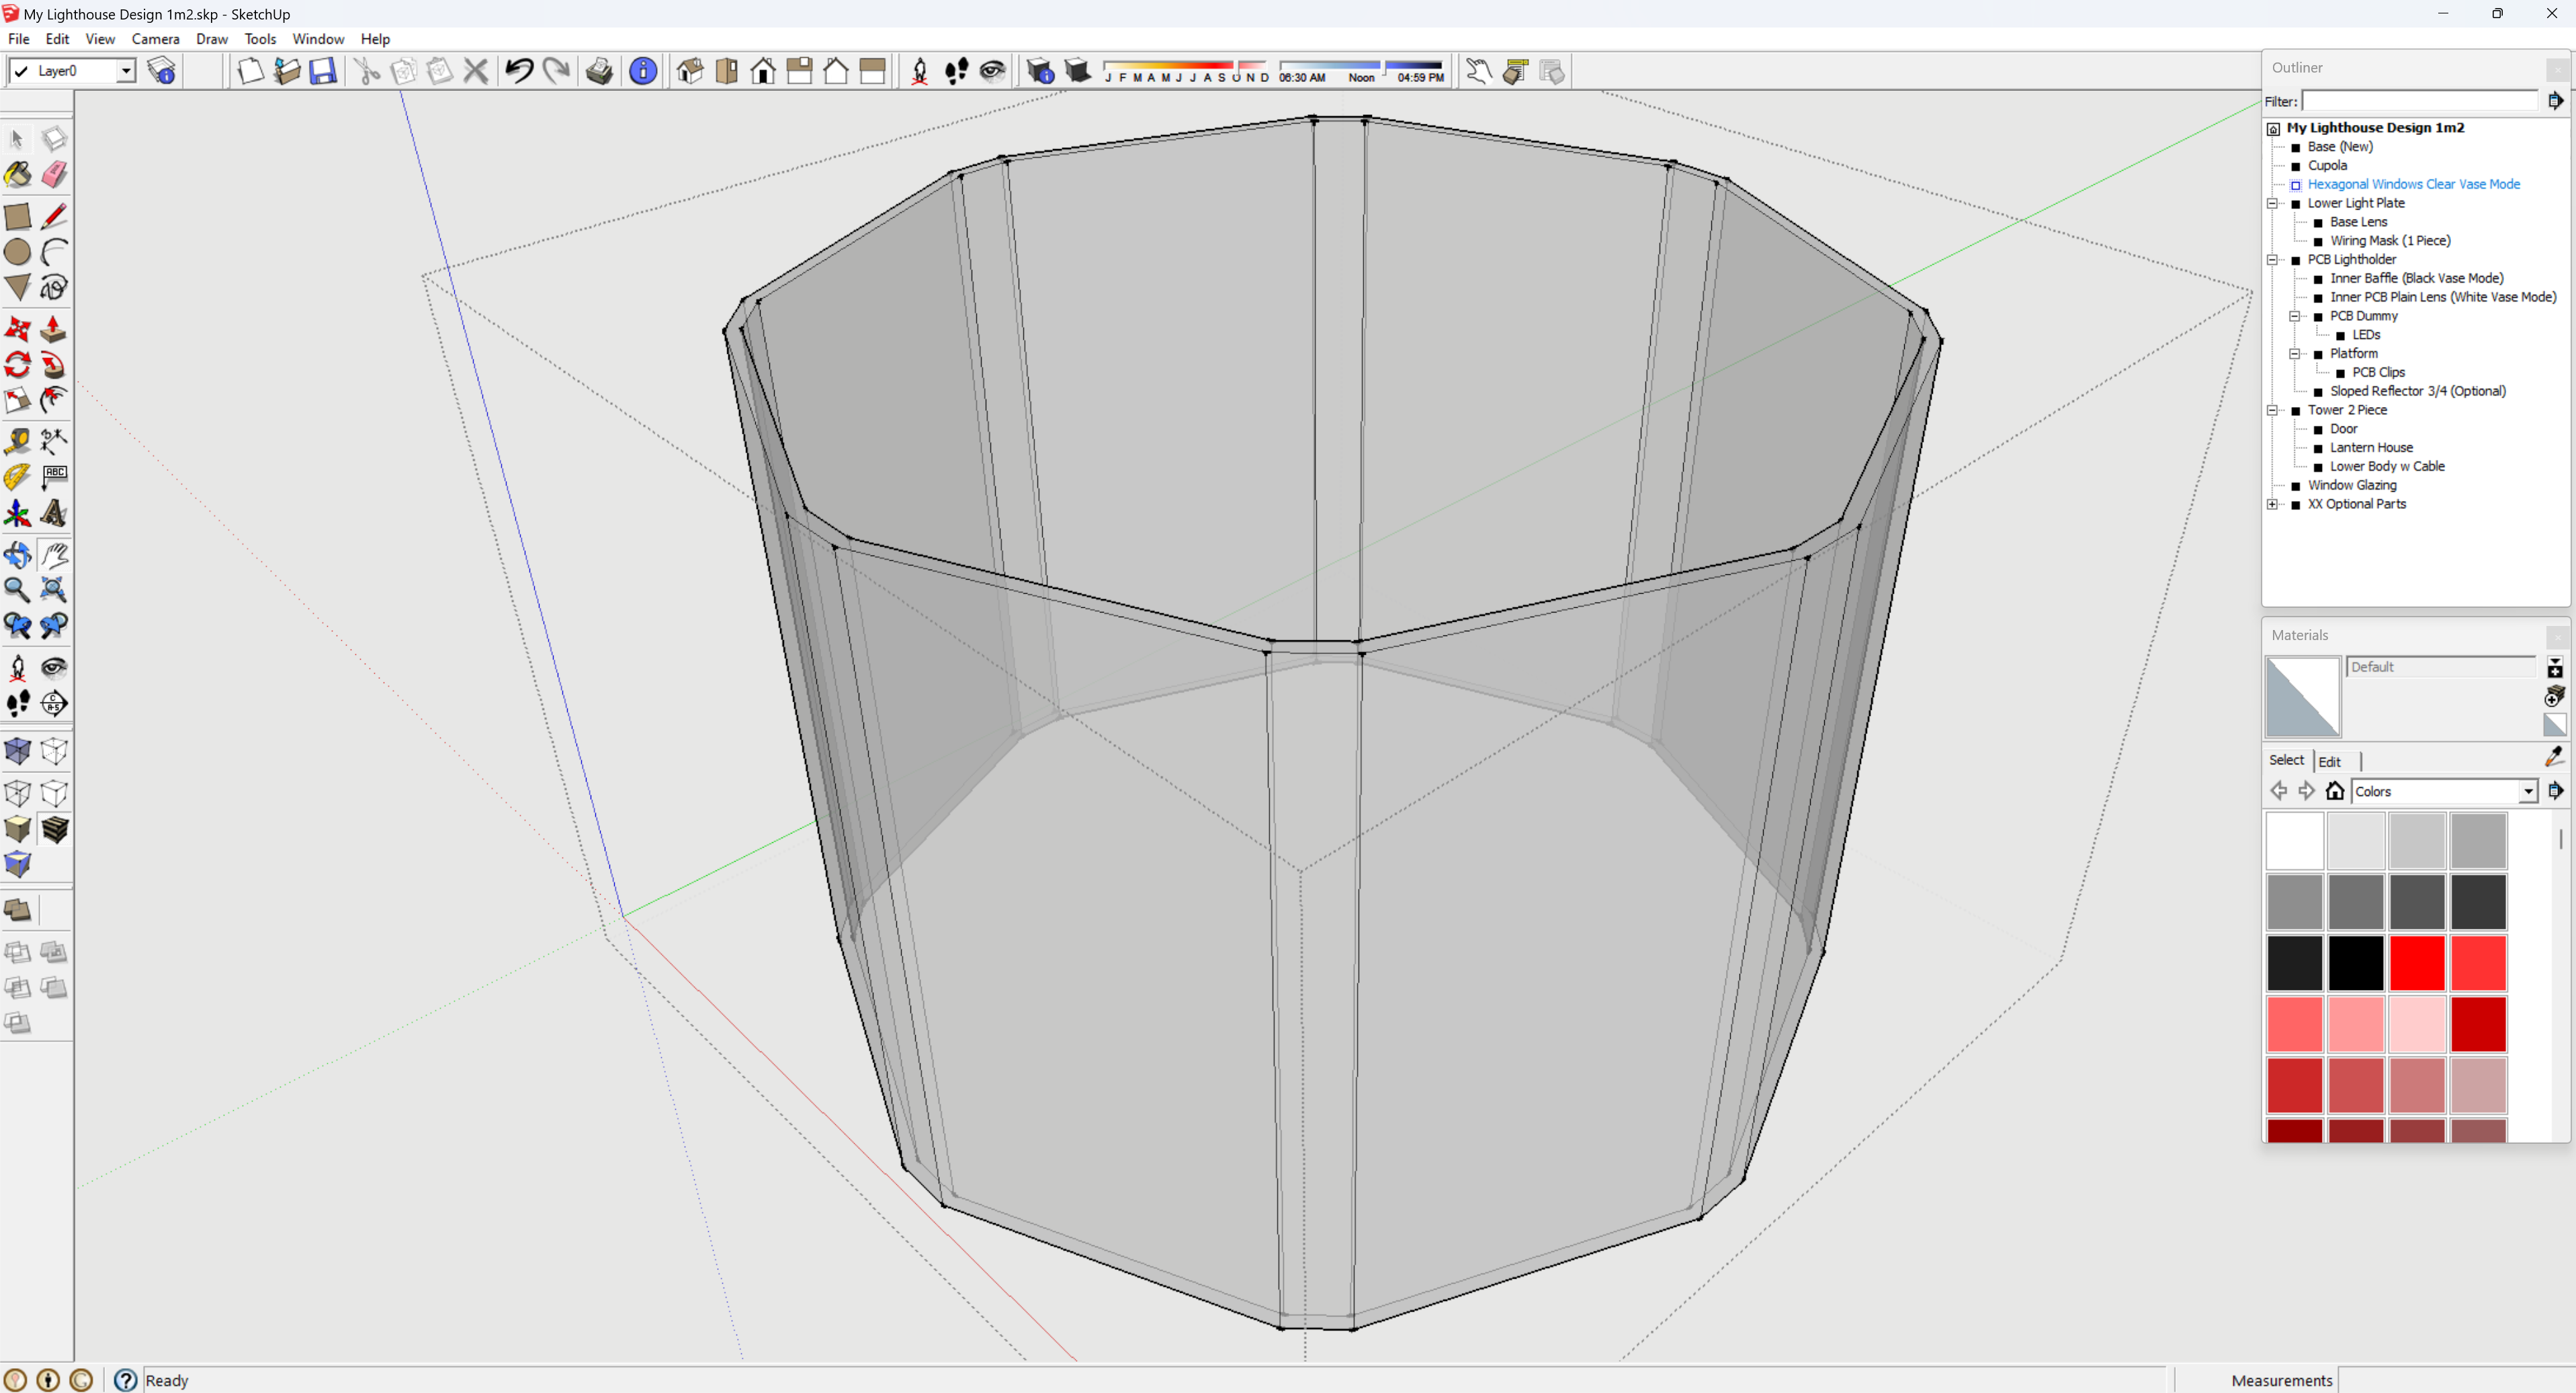2576x1393 pixels.
Task: Toggle Layer0 current checkmark
Action: pyautogui.click(x=20, y=71)
